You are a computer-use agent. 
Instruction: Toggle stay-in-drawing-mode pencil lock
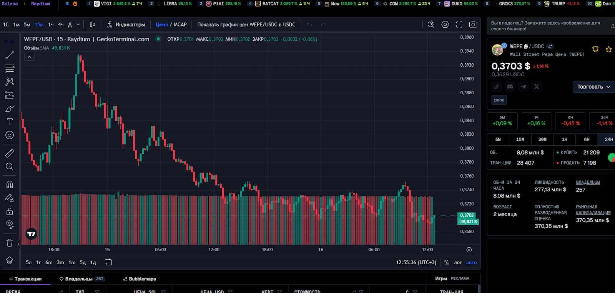(x=10, y=198)
